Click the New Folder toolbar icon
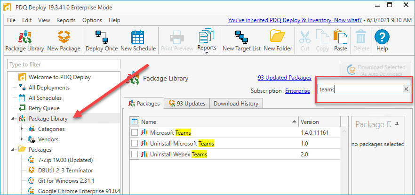This screenshot has height=195, width=415. (278, 41)
